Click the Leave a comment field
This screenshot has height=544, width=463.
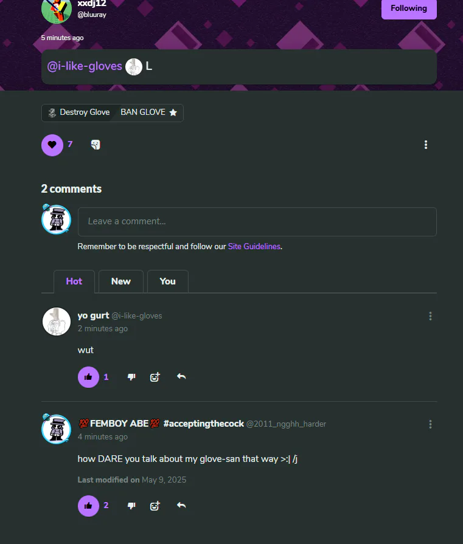tap(257, 222)
